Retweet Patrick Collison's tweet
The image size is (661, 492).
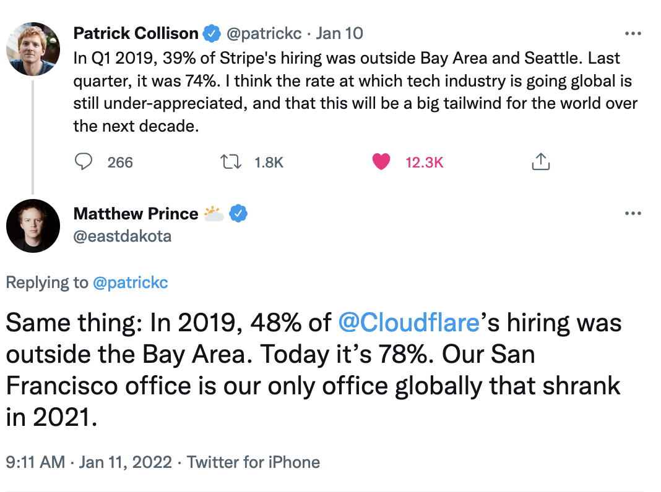pyautogui.click(x=231, y=162)
